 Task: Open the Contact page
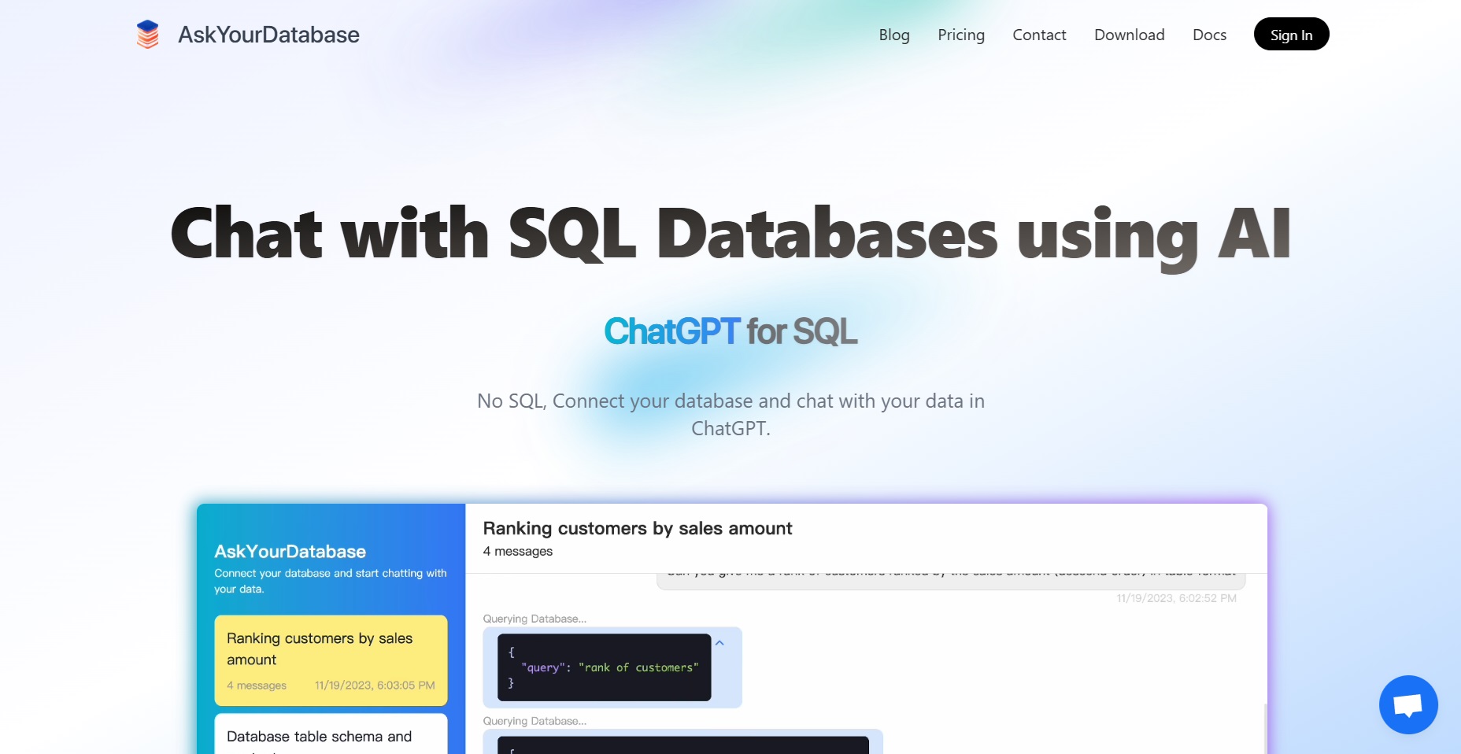coord(1039,35)
